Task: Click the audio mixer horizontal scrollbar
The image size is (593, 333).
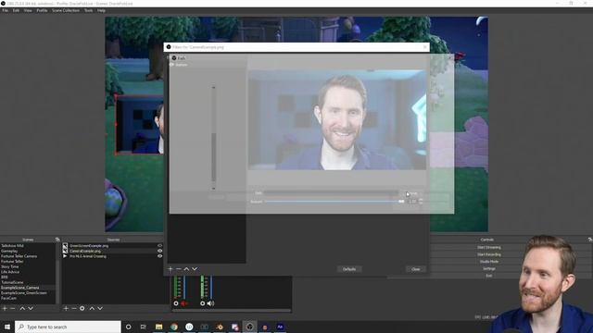Action: (x=232, y=311)
